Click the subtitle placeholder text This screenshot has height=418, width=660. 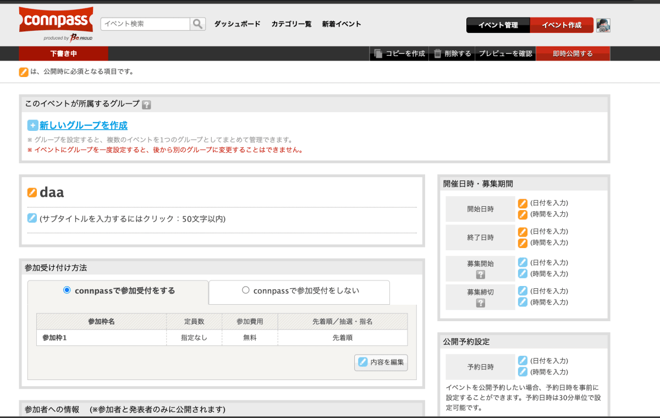tap(133, 219)
